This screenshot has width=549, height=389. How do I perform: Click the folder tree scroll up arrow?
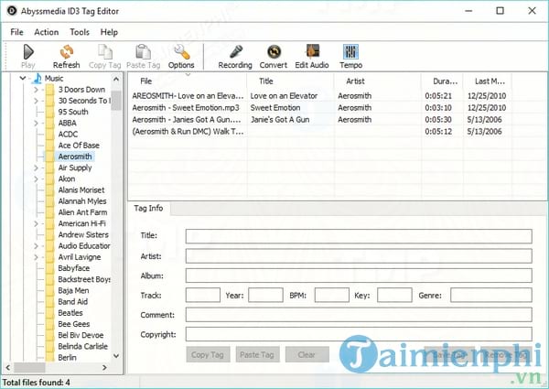[116, 80]
